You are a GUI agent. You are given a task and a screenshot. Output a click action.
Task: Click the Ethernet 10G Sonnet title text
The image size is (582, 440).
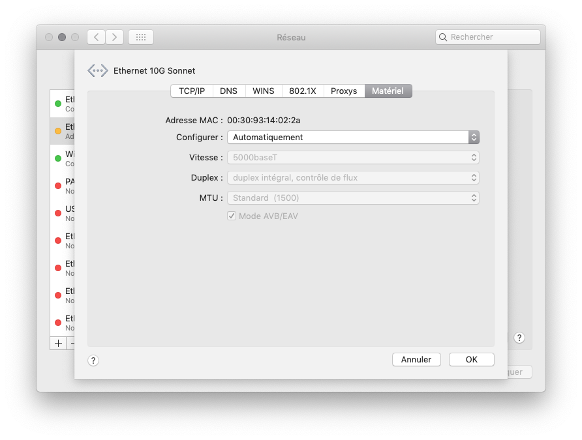coord(155,71)
